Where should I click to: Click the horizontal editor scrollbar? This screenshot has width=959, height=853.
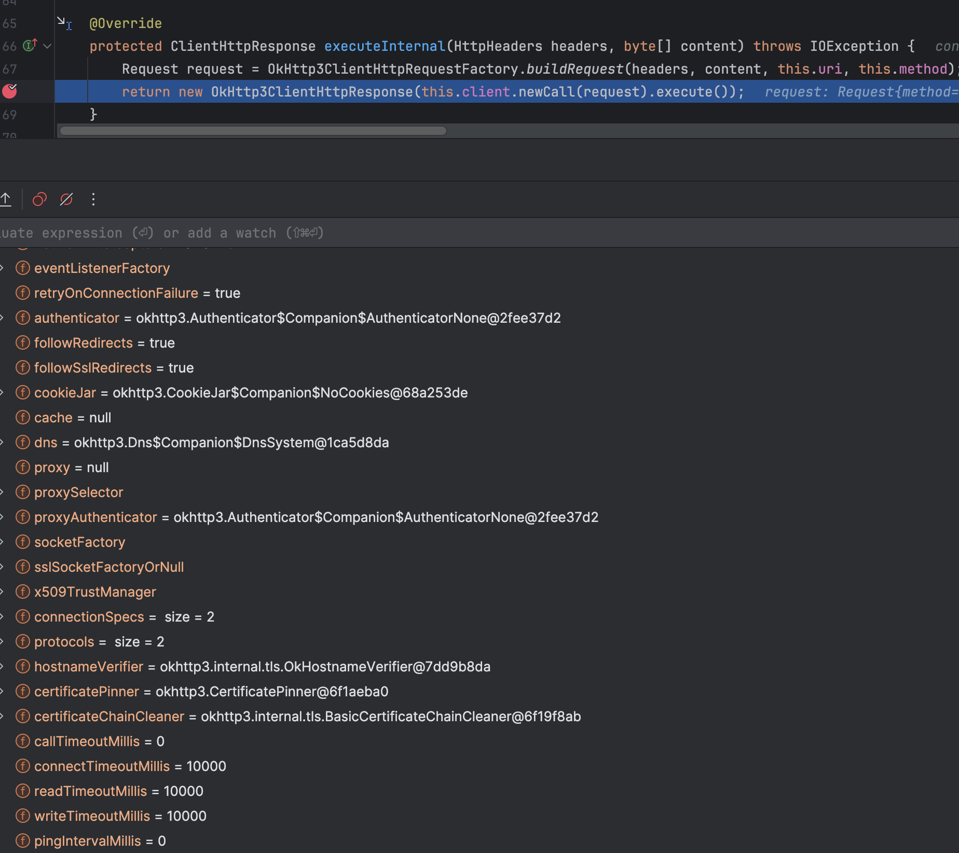253,131
